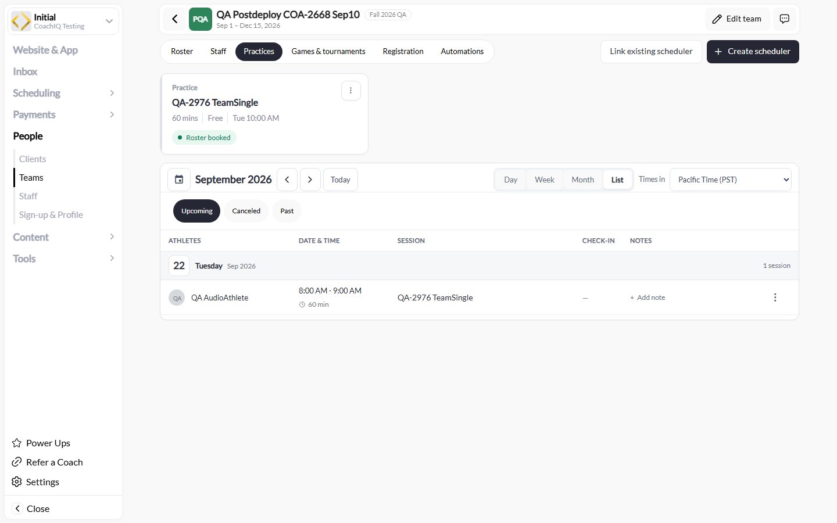Show Canceled sessions
Screen dimensions: 837x523
point(246,211)
